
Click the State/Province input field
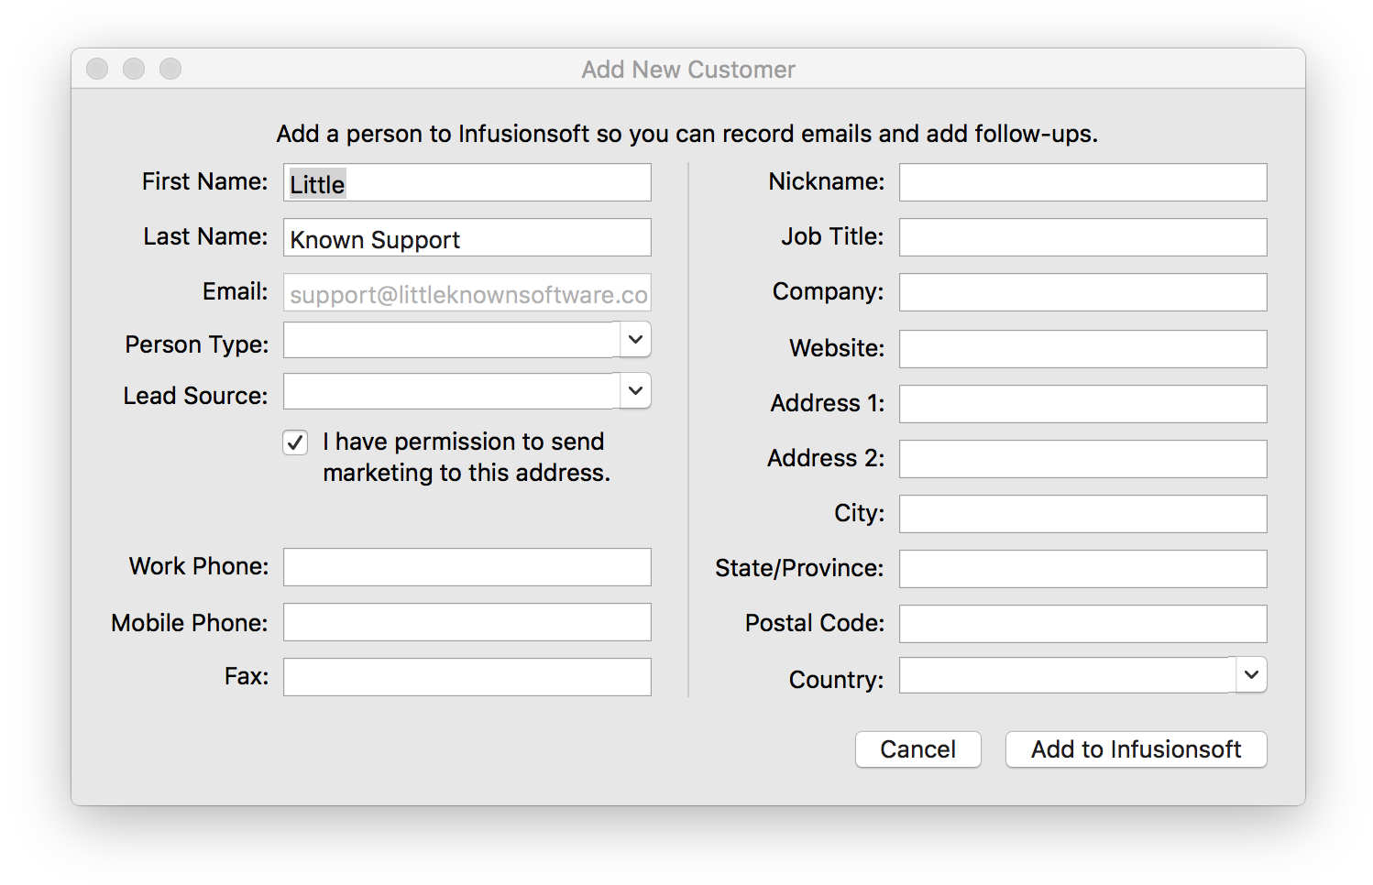1083,569
